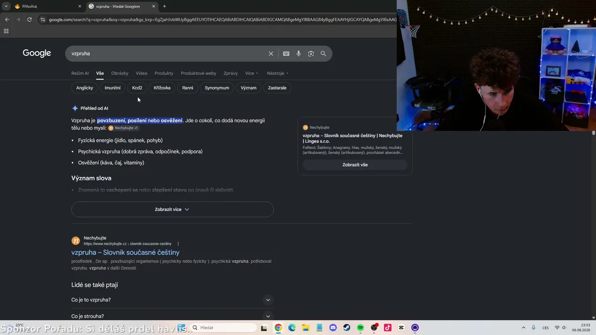Image resolution: width=596 pixels, height=335 pixels.
Task: Close the vzpruha Google search tab
Action: tap(154, 7)
